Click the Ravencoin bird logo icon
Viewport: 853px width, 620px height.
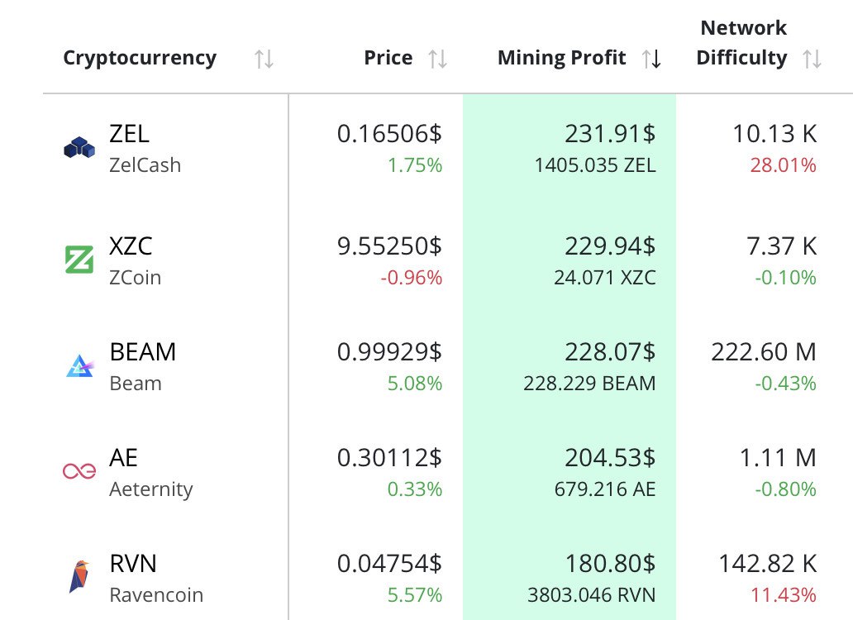pyautogui.click(x=79, y=576)
